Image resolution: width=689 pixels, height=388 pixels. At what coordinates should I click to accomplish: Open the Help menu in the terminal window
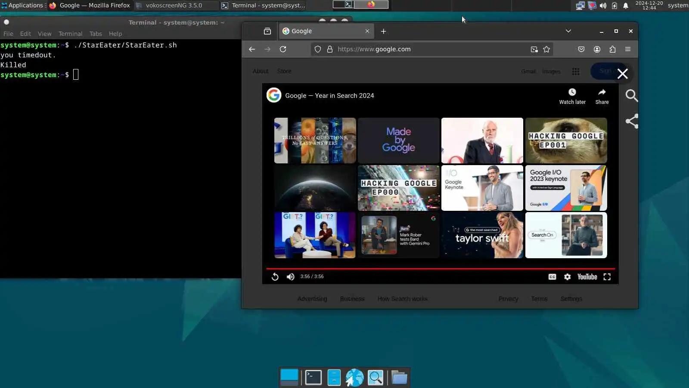[115, 34]
